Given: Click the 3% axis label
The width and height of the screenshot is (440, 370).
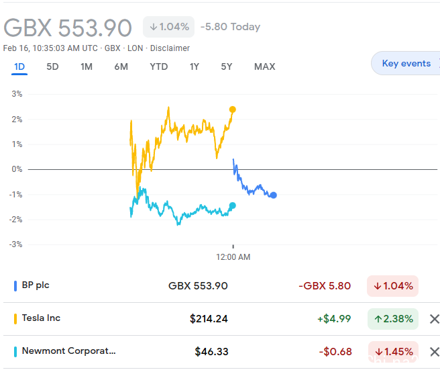Looking at the screenshot, I should 17,94.
